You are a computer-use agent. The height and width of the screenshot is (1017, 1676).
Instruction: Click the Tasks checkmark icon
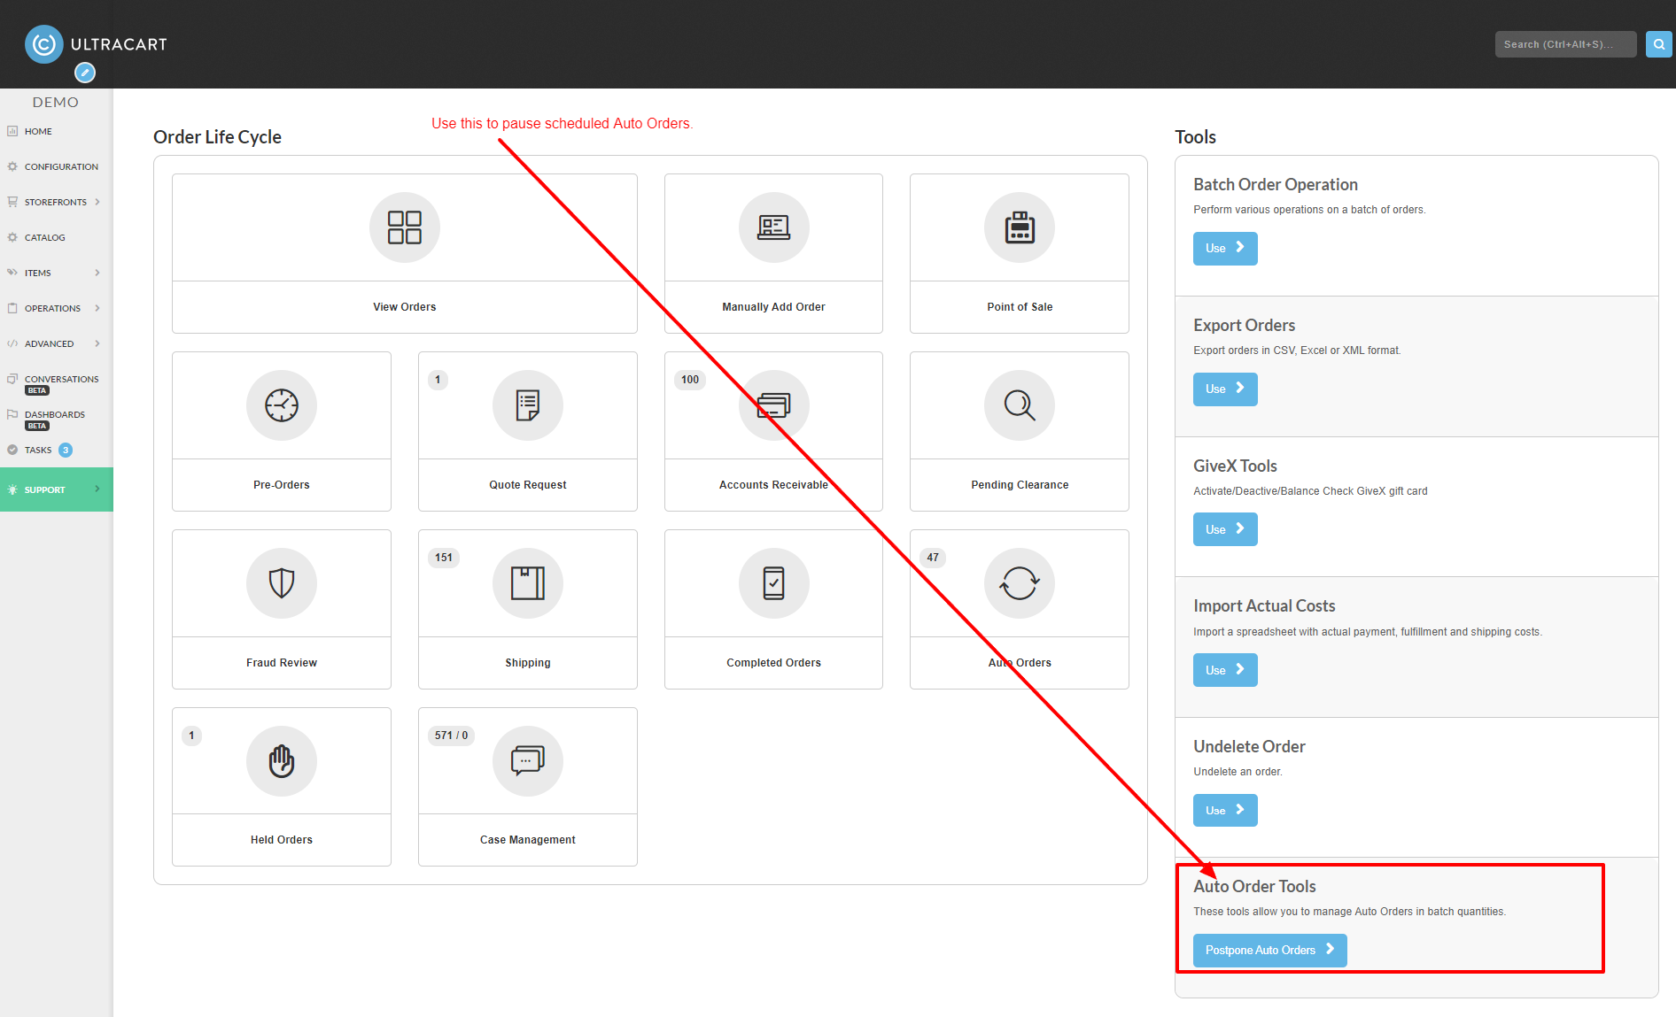[x=12, y=450]
